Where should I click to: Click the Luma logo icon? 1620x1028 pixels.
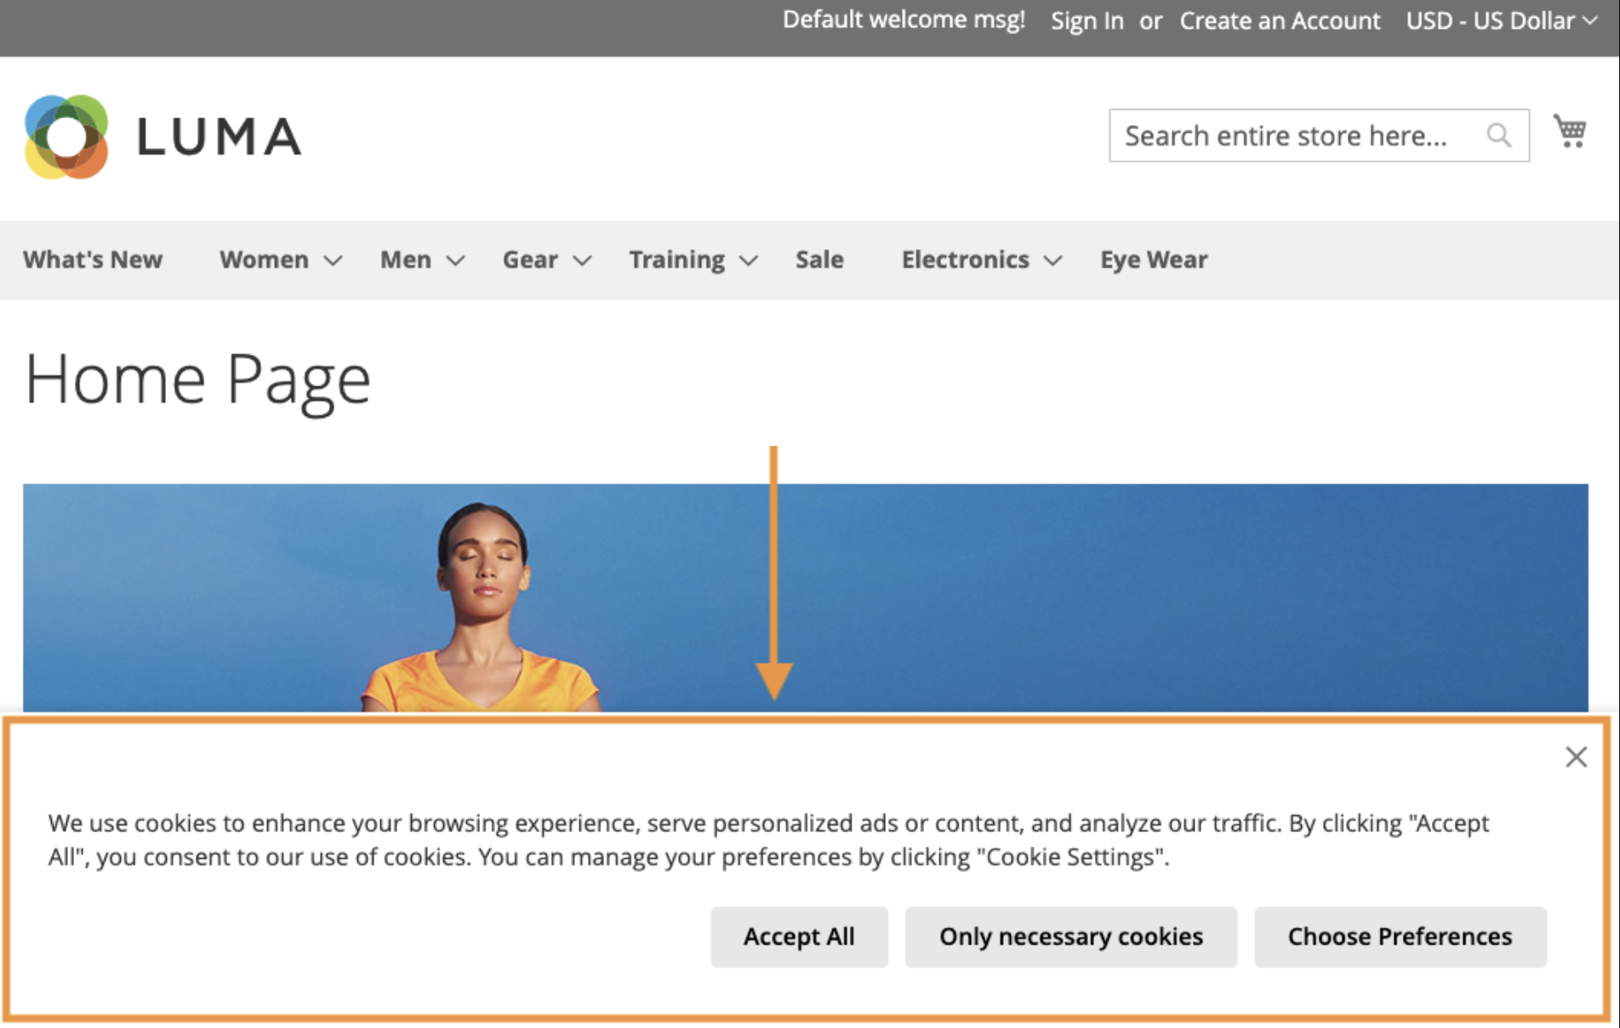66,137
